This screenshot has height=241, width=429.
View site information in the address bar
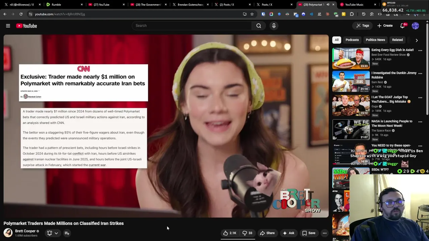(30, 14)
